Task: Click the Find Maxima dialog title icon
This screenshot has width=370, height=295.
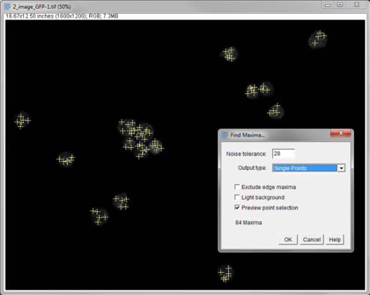Action: coord(224,134)
